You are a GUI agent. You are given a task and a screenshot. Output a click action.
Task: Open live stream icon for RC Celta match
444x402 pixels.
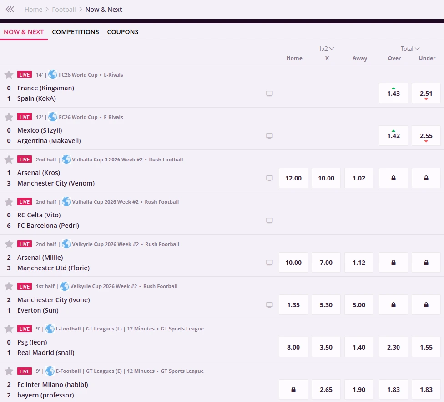coord(269,221)
